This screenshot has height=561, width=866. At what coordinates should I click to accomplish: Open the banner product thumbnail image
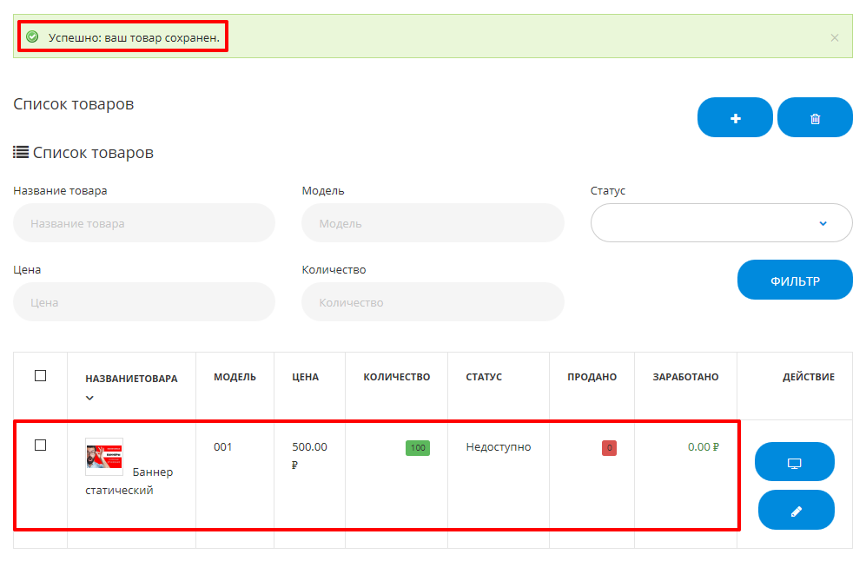click(104, 457)
